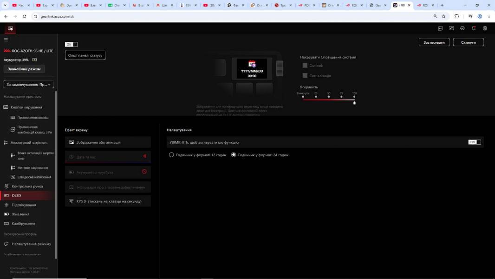Click the Калібрування keyboard icon
The height and width of the screenshot is (279, 495).
tap(7, 223)
